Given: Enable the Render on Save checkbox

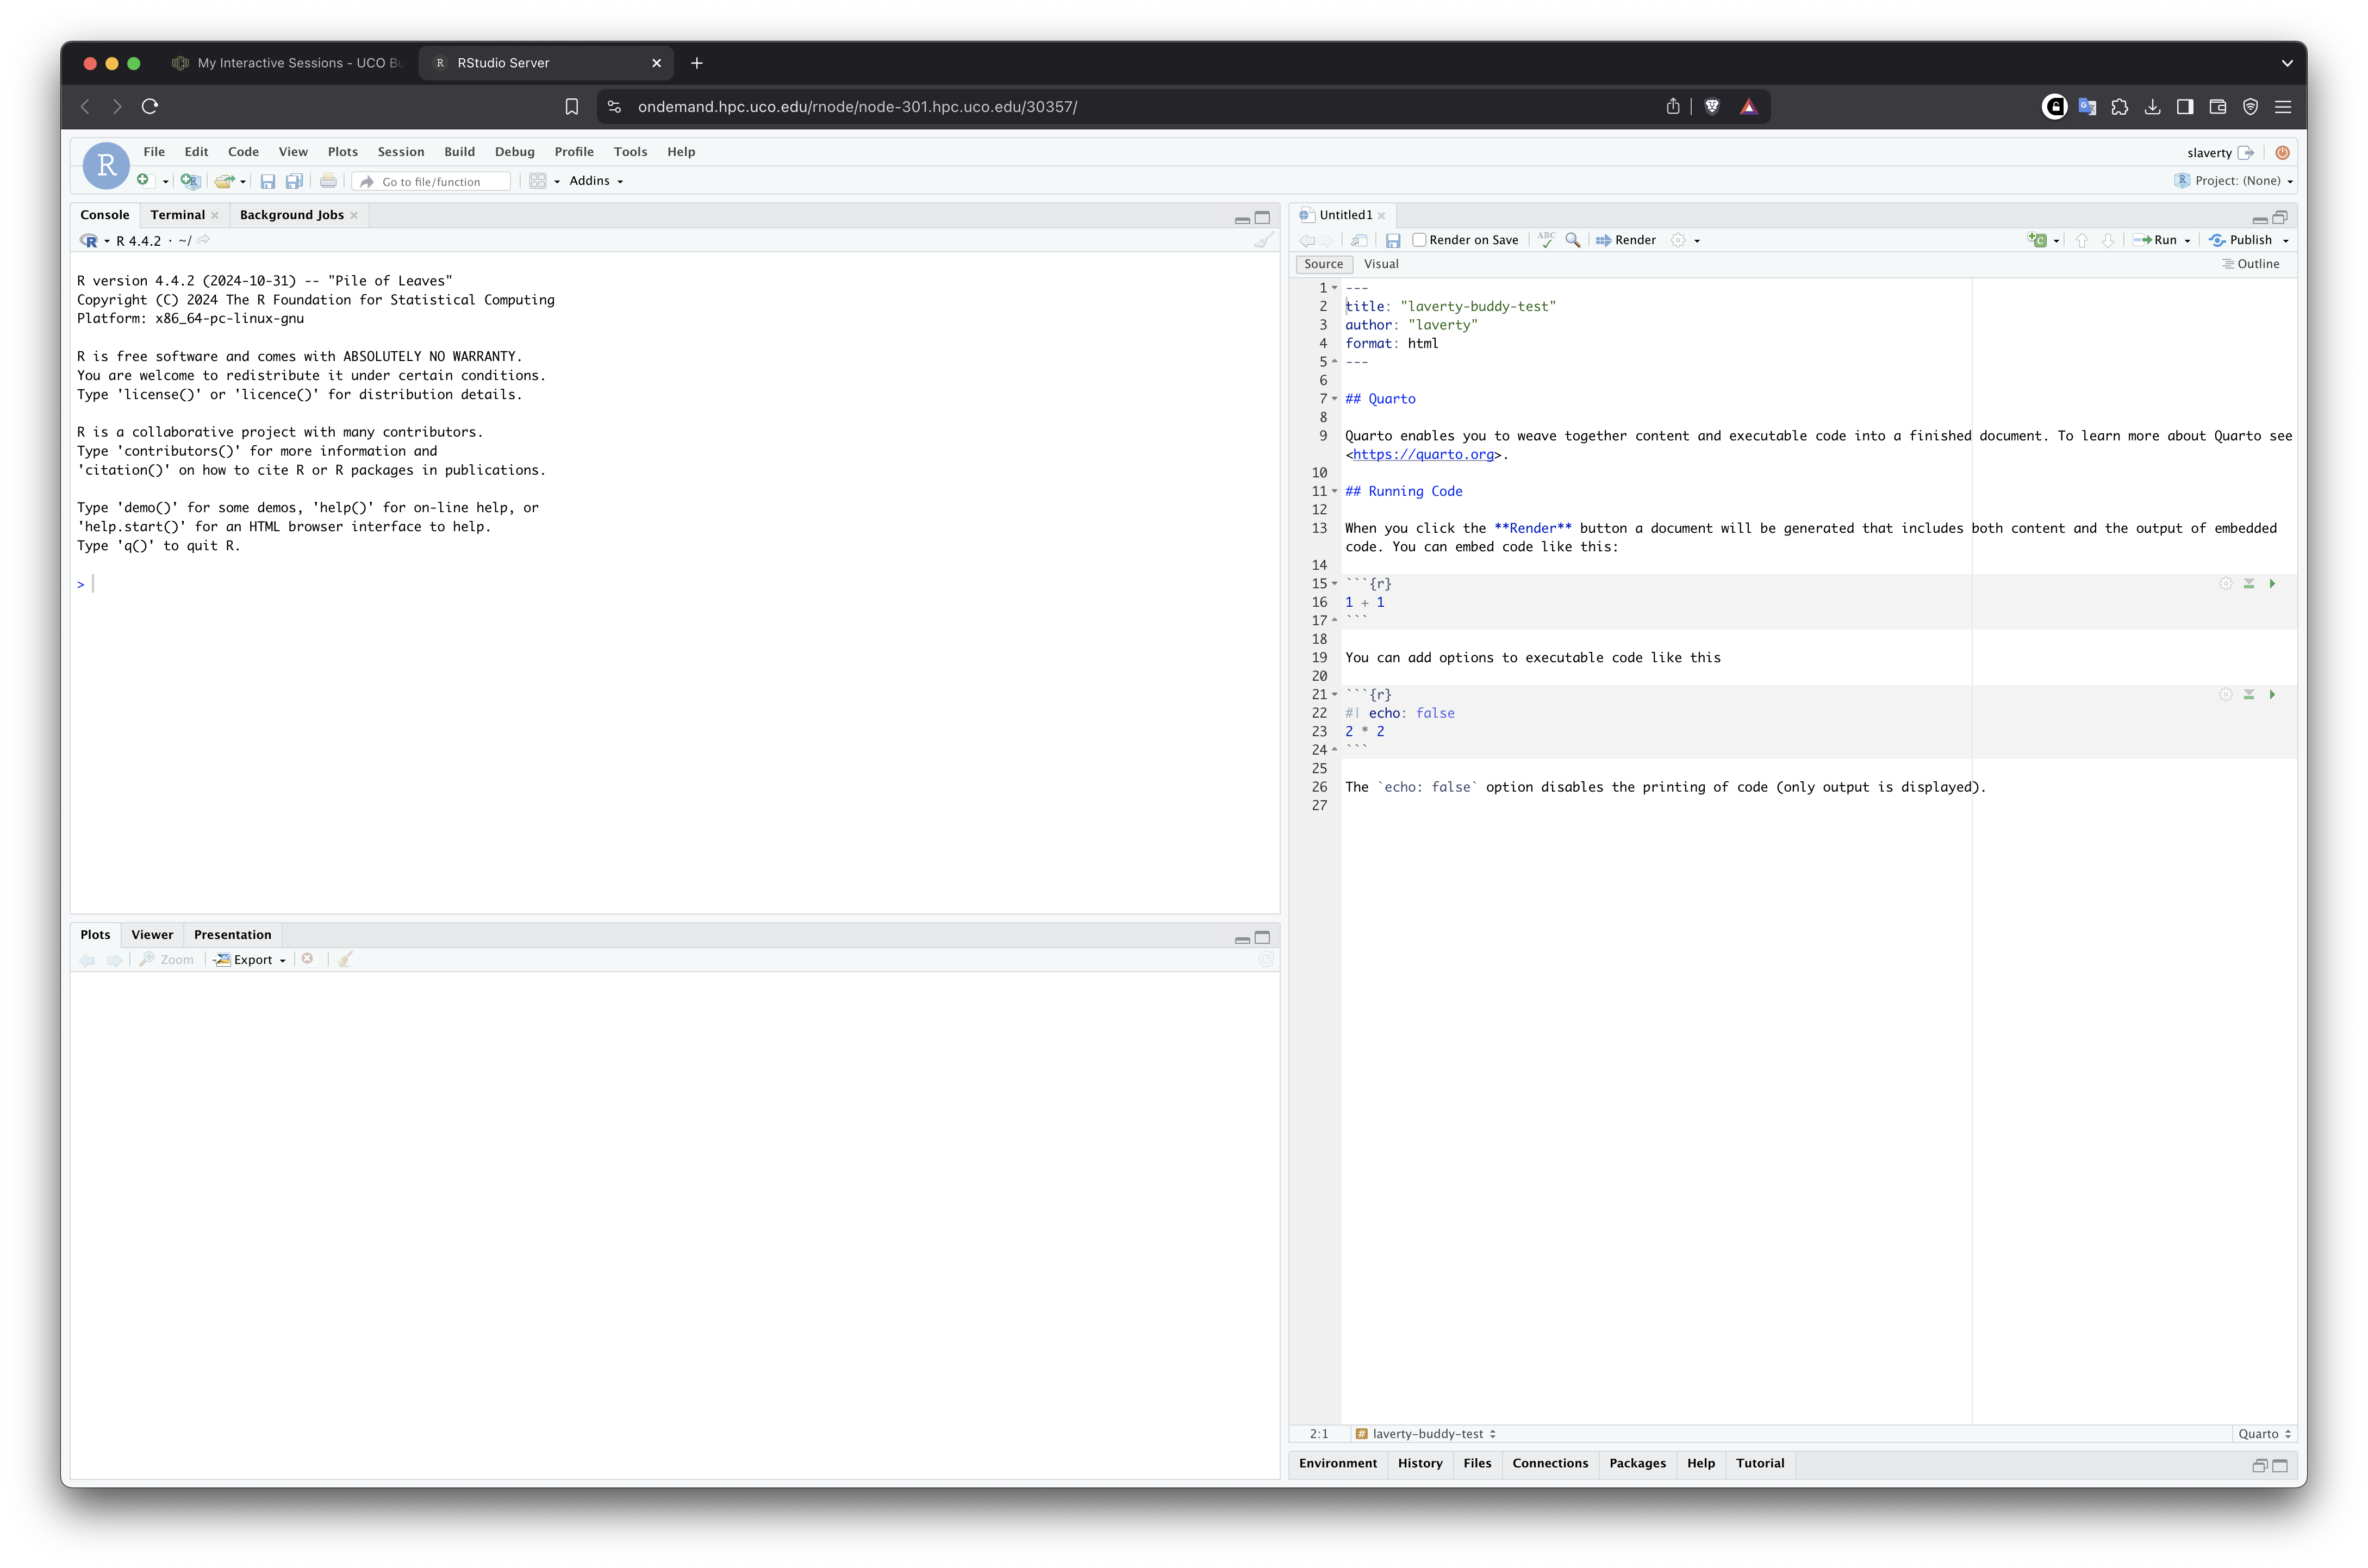Looking at the screenshot, I should click(1418, 240).
